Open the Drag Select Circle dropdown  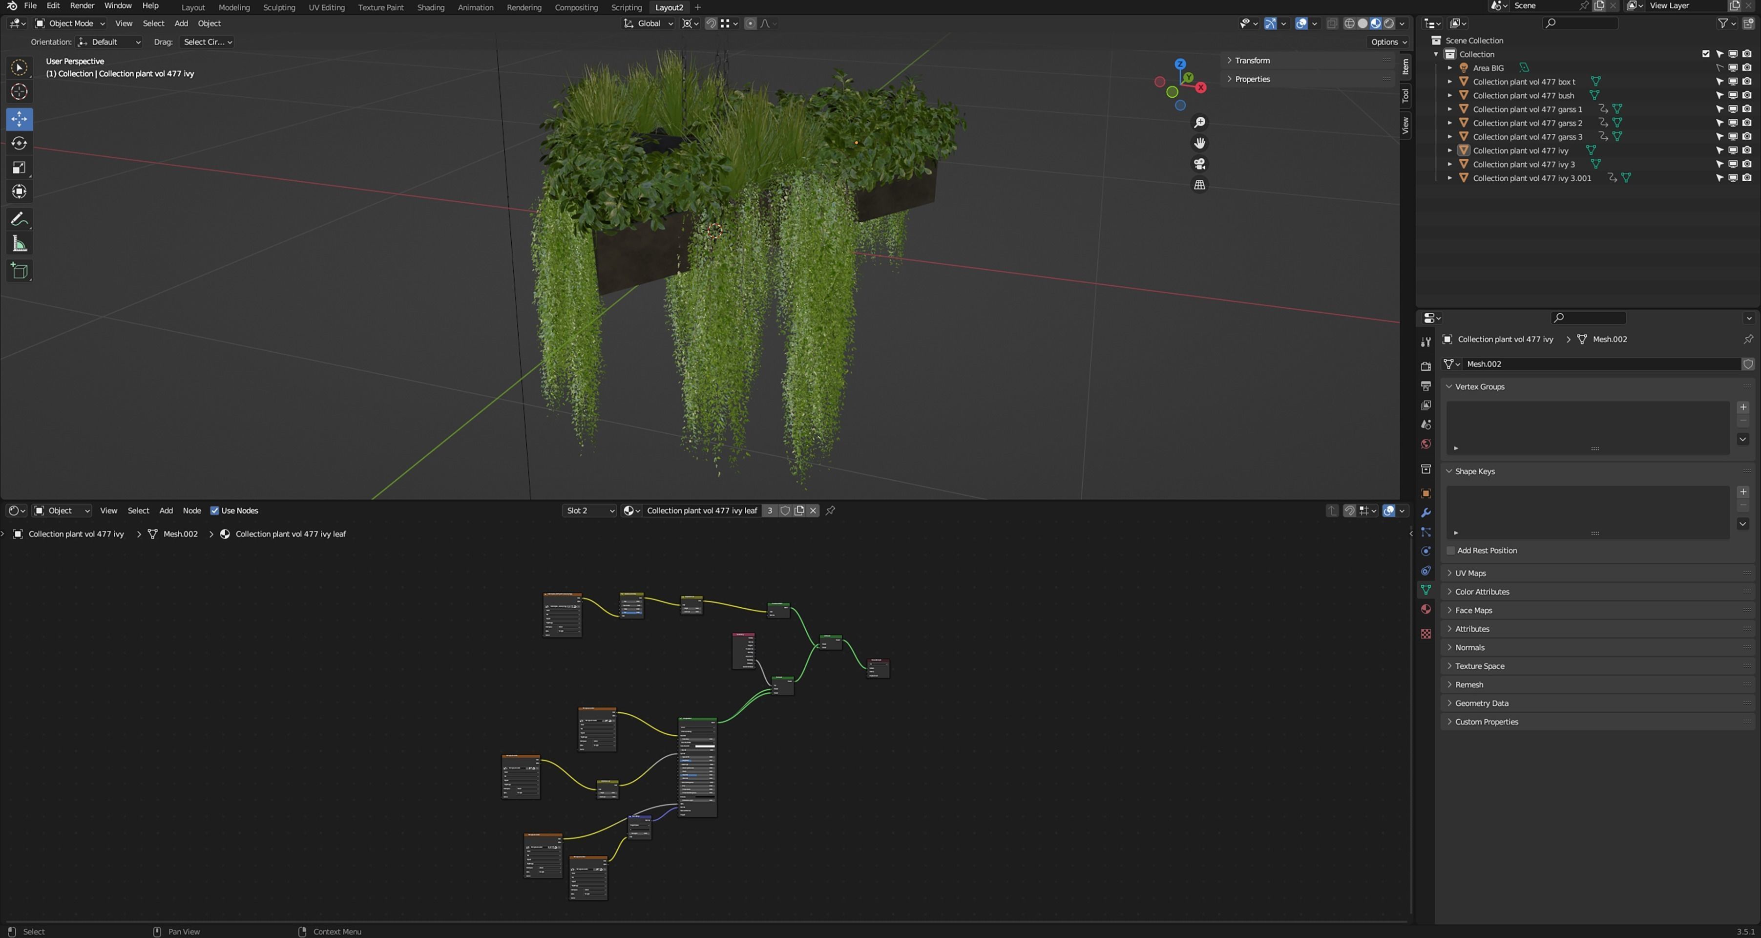pyautogui.click(x=207, y=42)
